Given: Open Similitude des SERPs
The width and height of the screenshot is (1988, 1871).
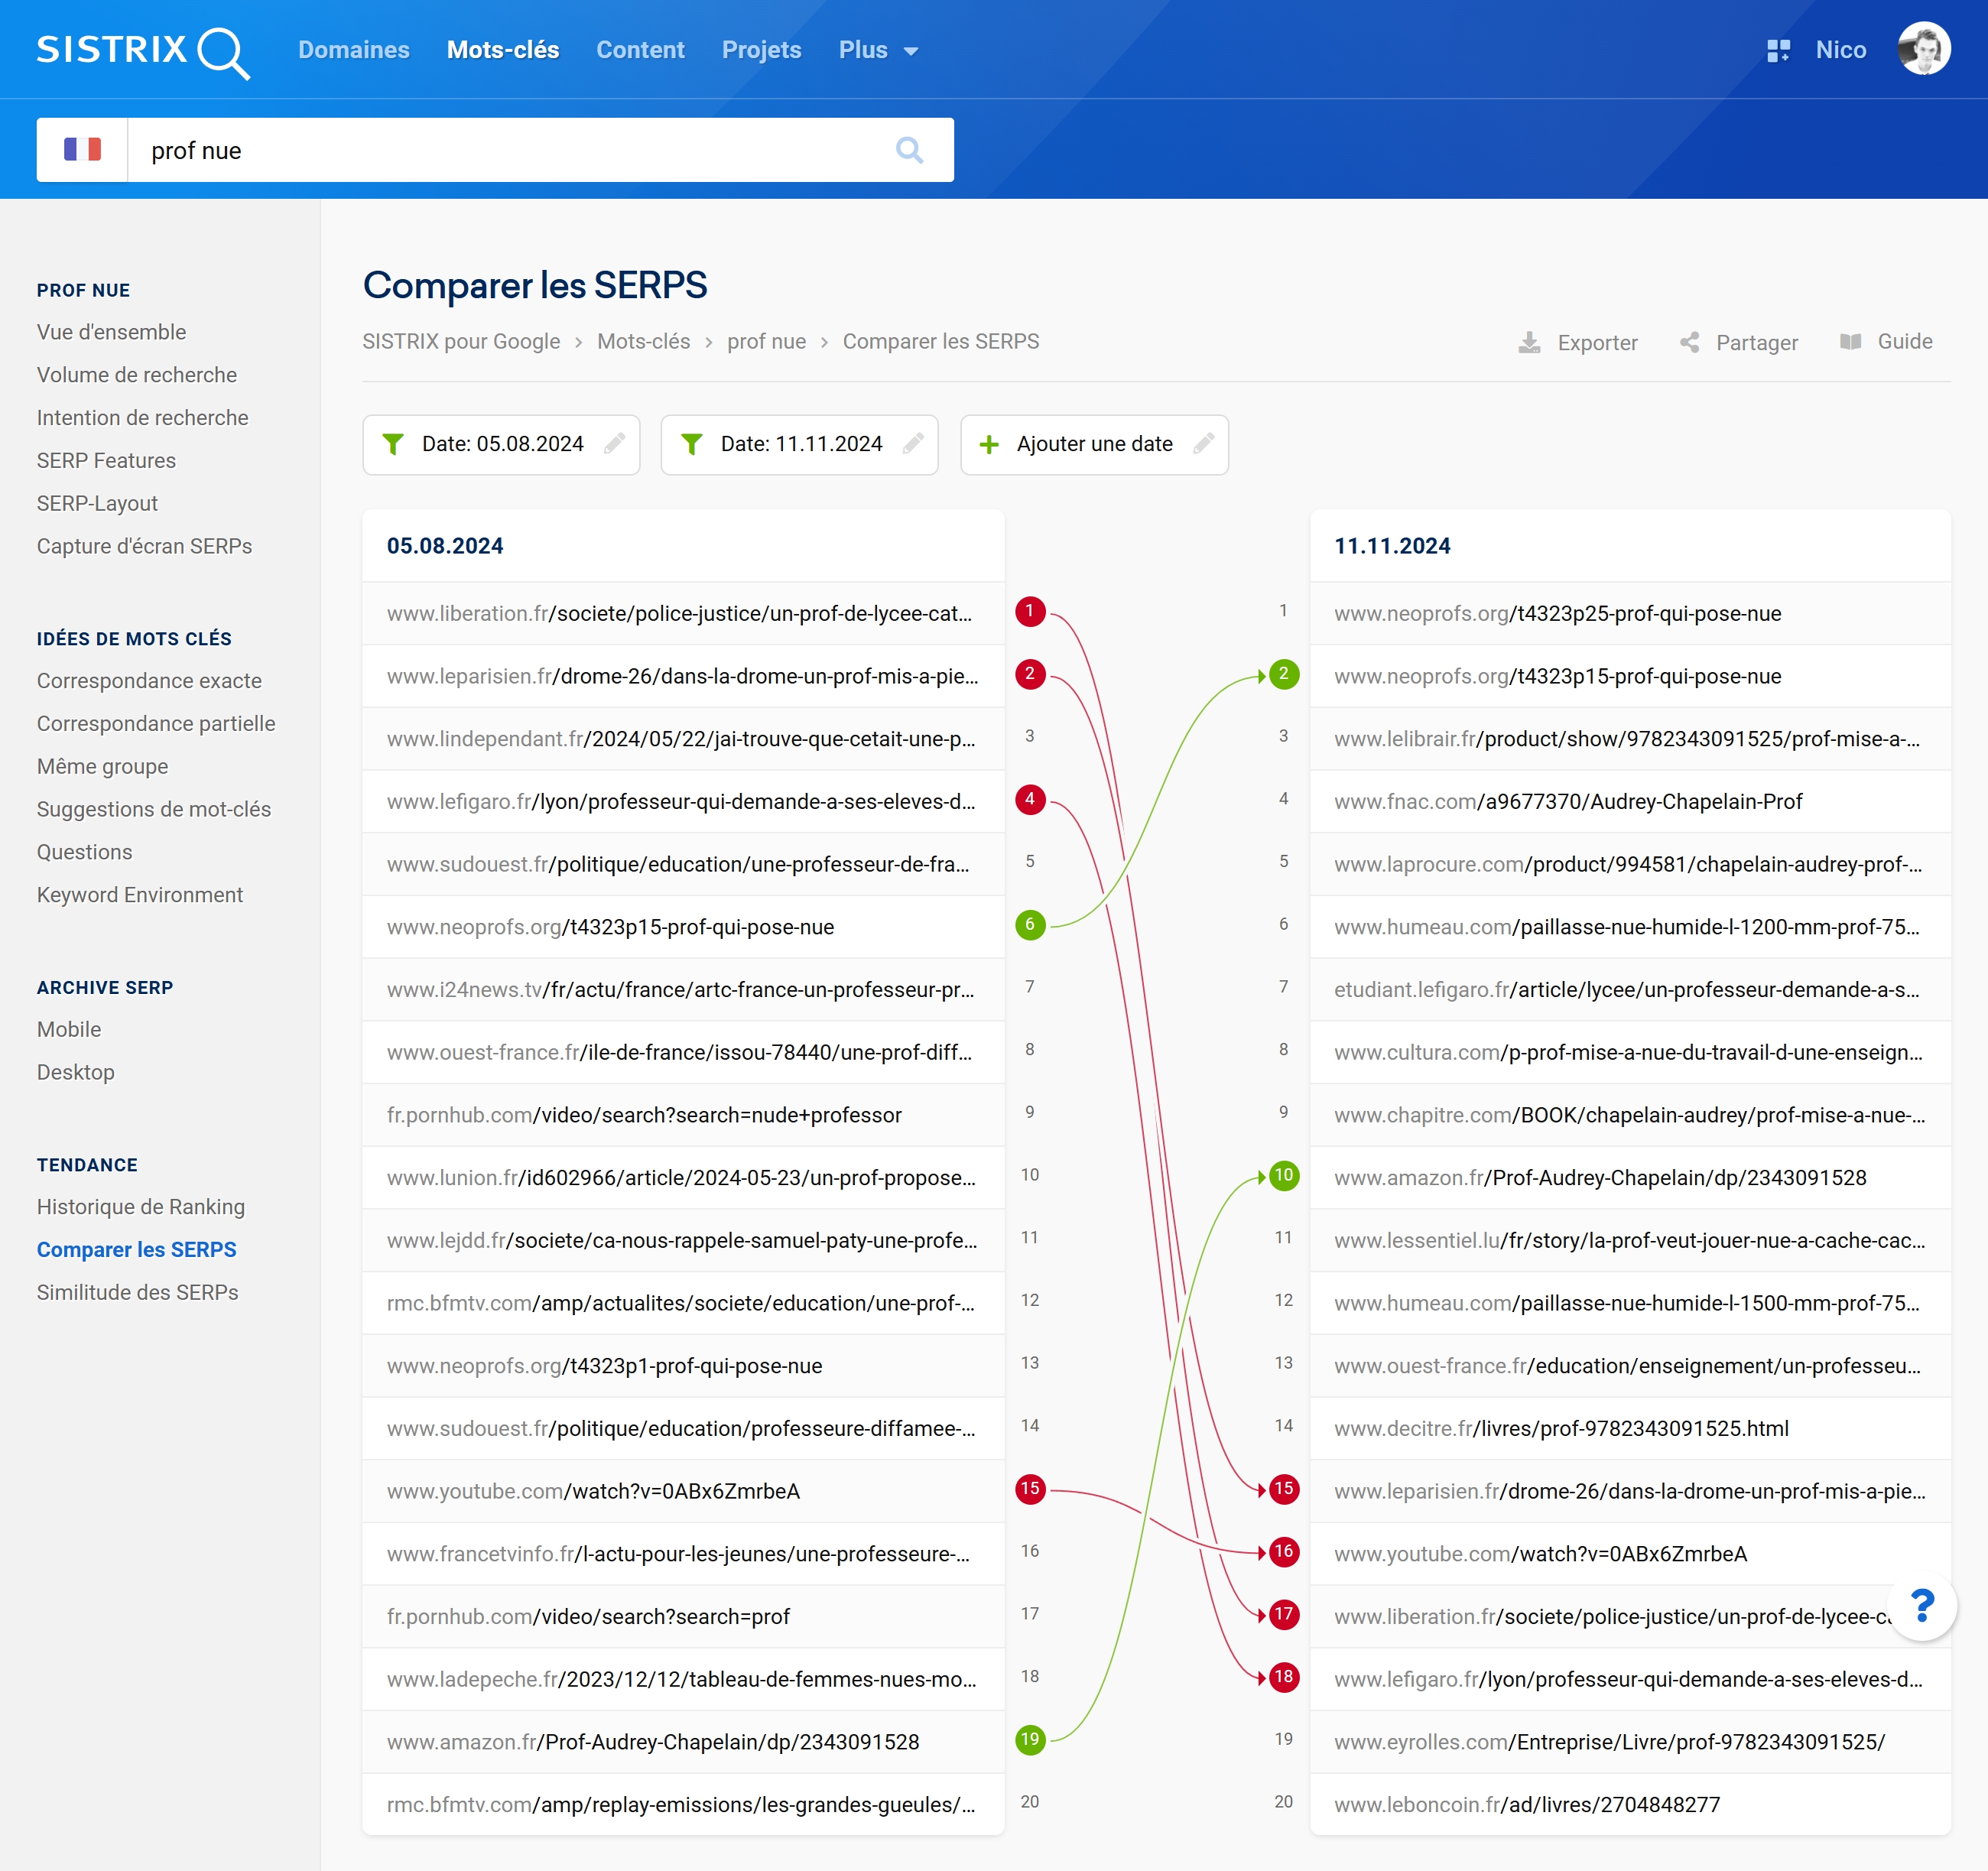Looking at the screenshot, I should coord(138,1293).
